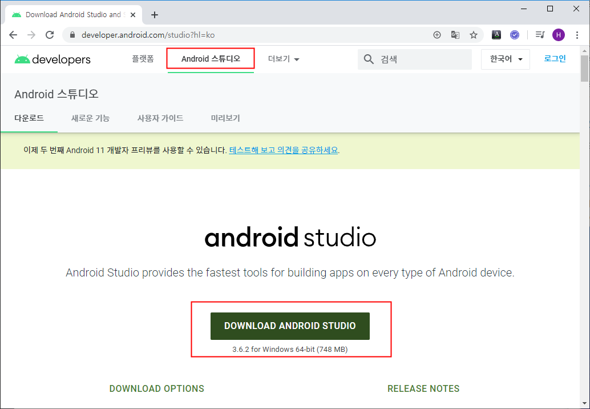Screen dimensions: 590x409
Task: Click the search magnifier icon
Action: [x=369, y=59]
